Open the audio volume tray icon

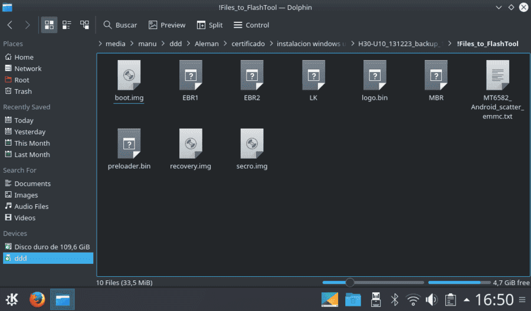click(432, 299)
